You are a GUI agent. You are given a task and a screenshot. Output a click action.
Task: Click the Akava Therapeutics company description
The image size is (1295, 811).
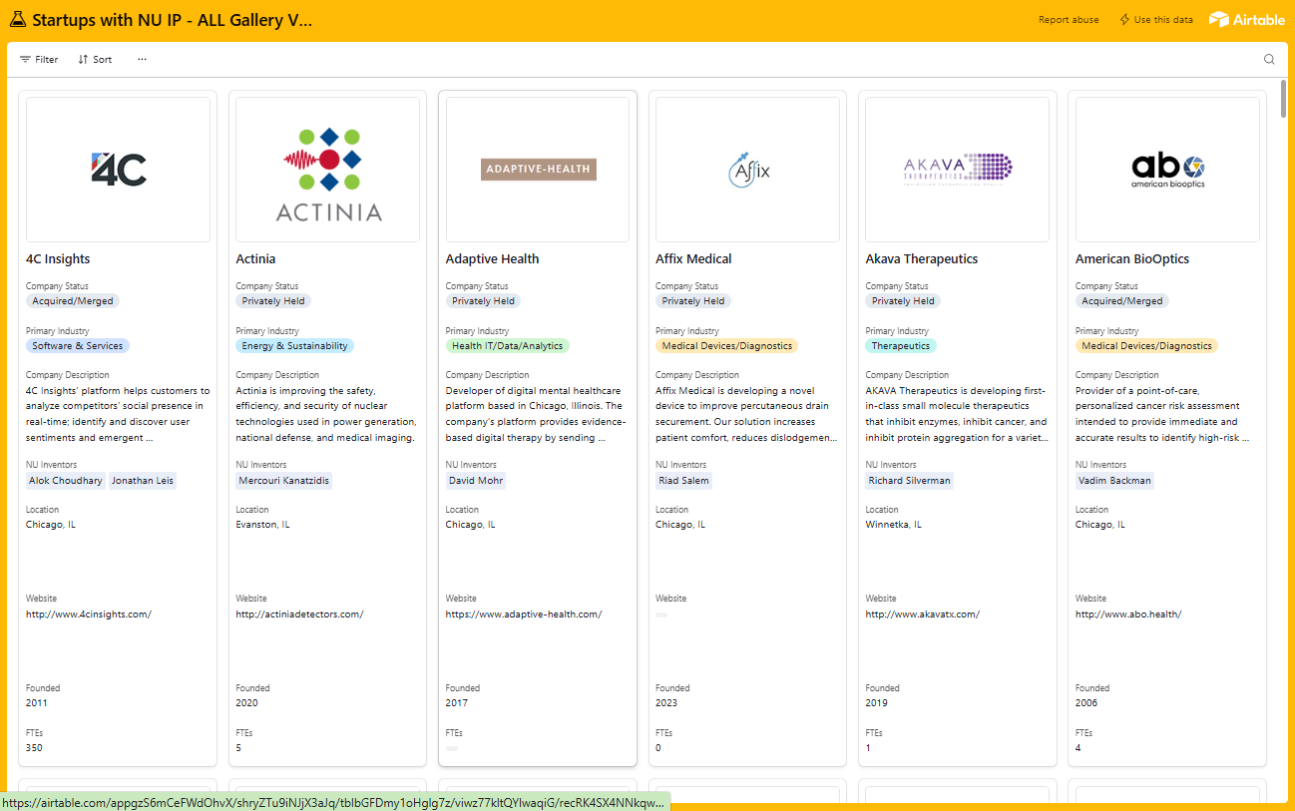point(957,414)
